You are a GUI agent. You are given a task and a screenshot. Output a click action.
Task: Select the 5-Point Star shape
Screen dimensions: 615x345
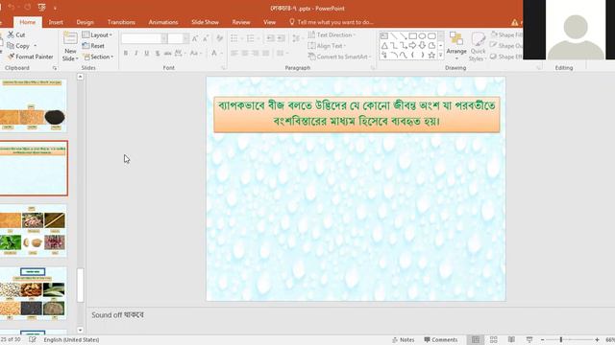point(431,56)
